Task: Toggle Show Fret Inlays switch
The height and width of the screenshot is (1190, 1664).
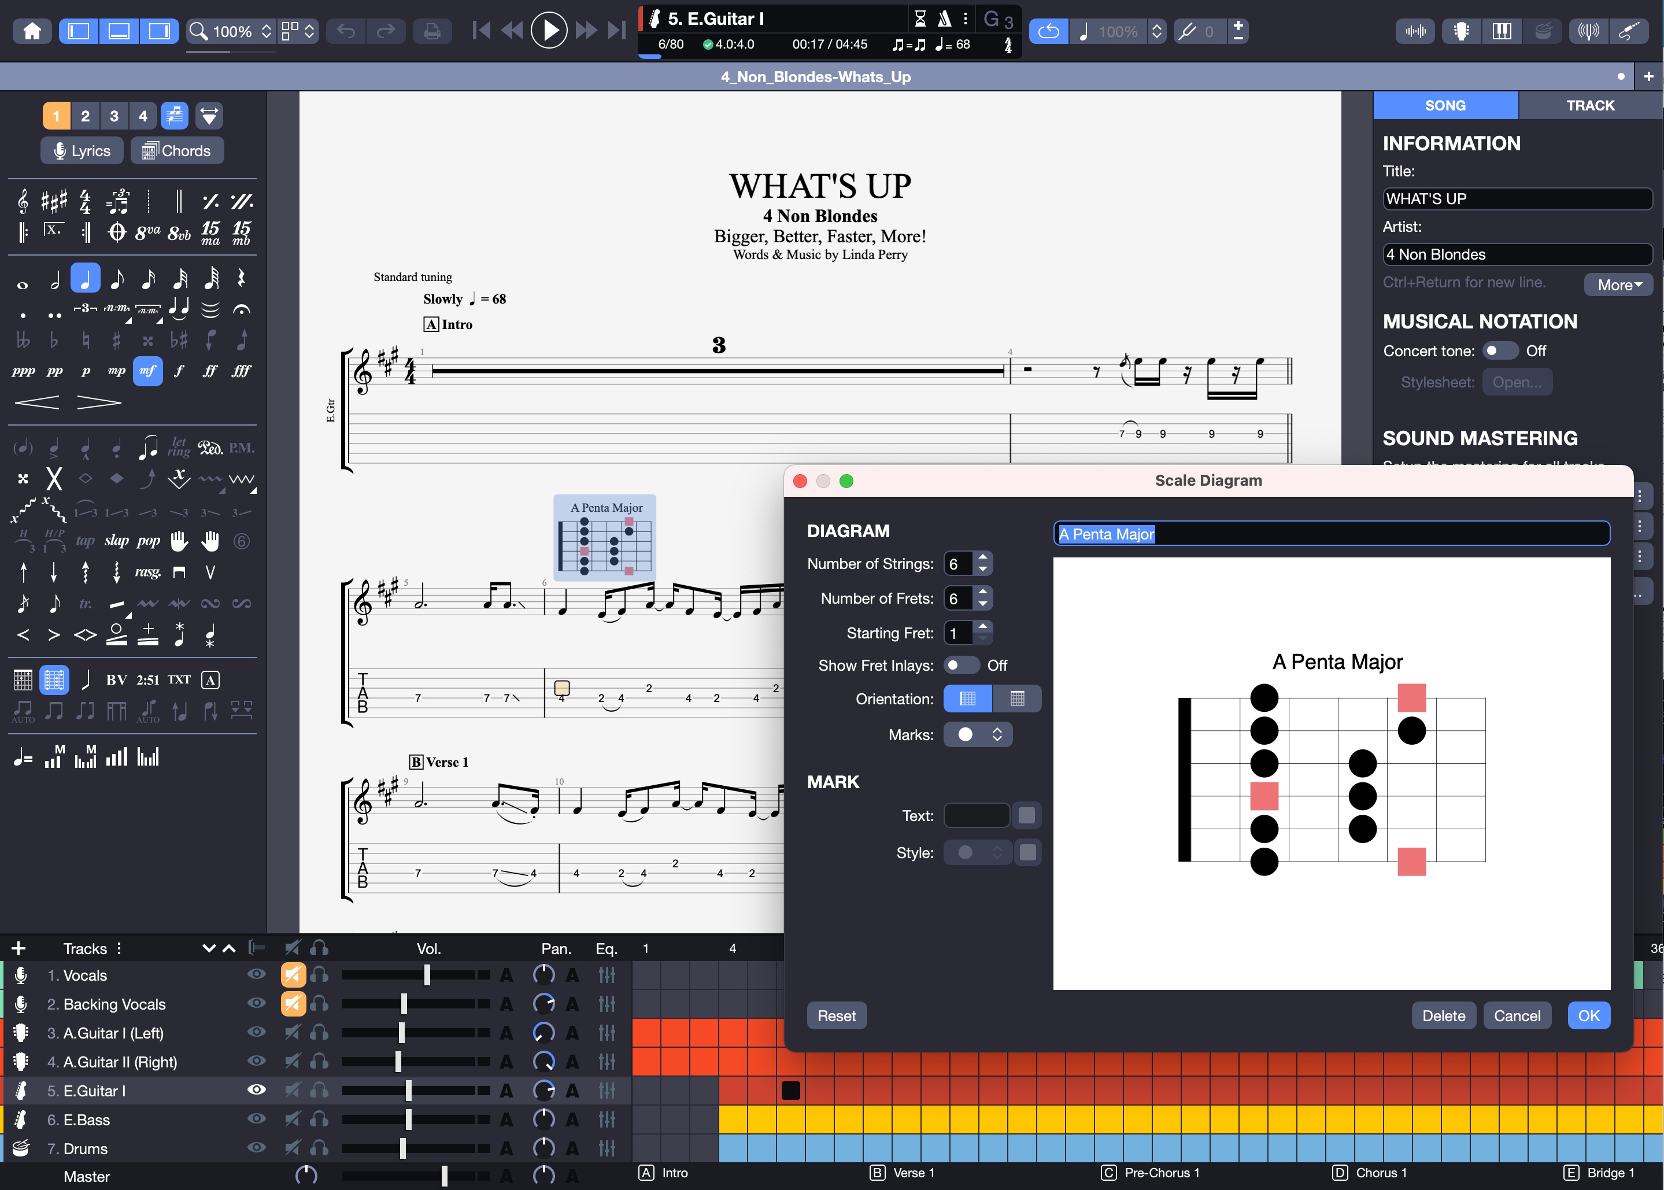Action: 962,666
